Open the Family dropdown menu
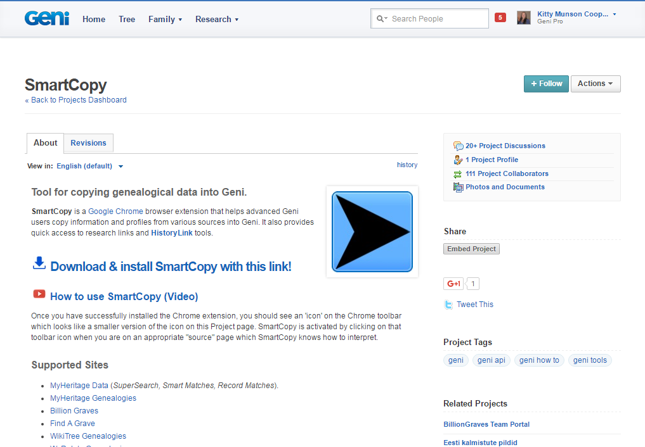The height and width of the screenshot is (447, 645). pyautogui.click(x=166, y=19)
